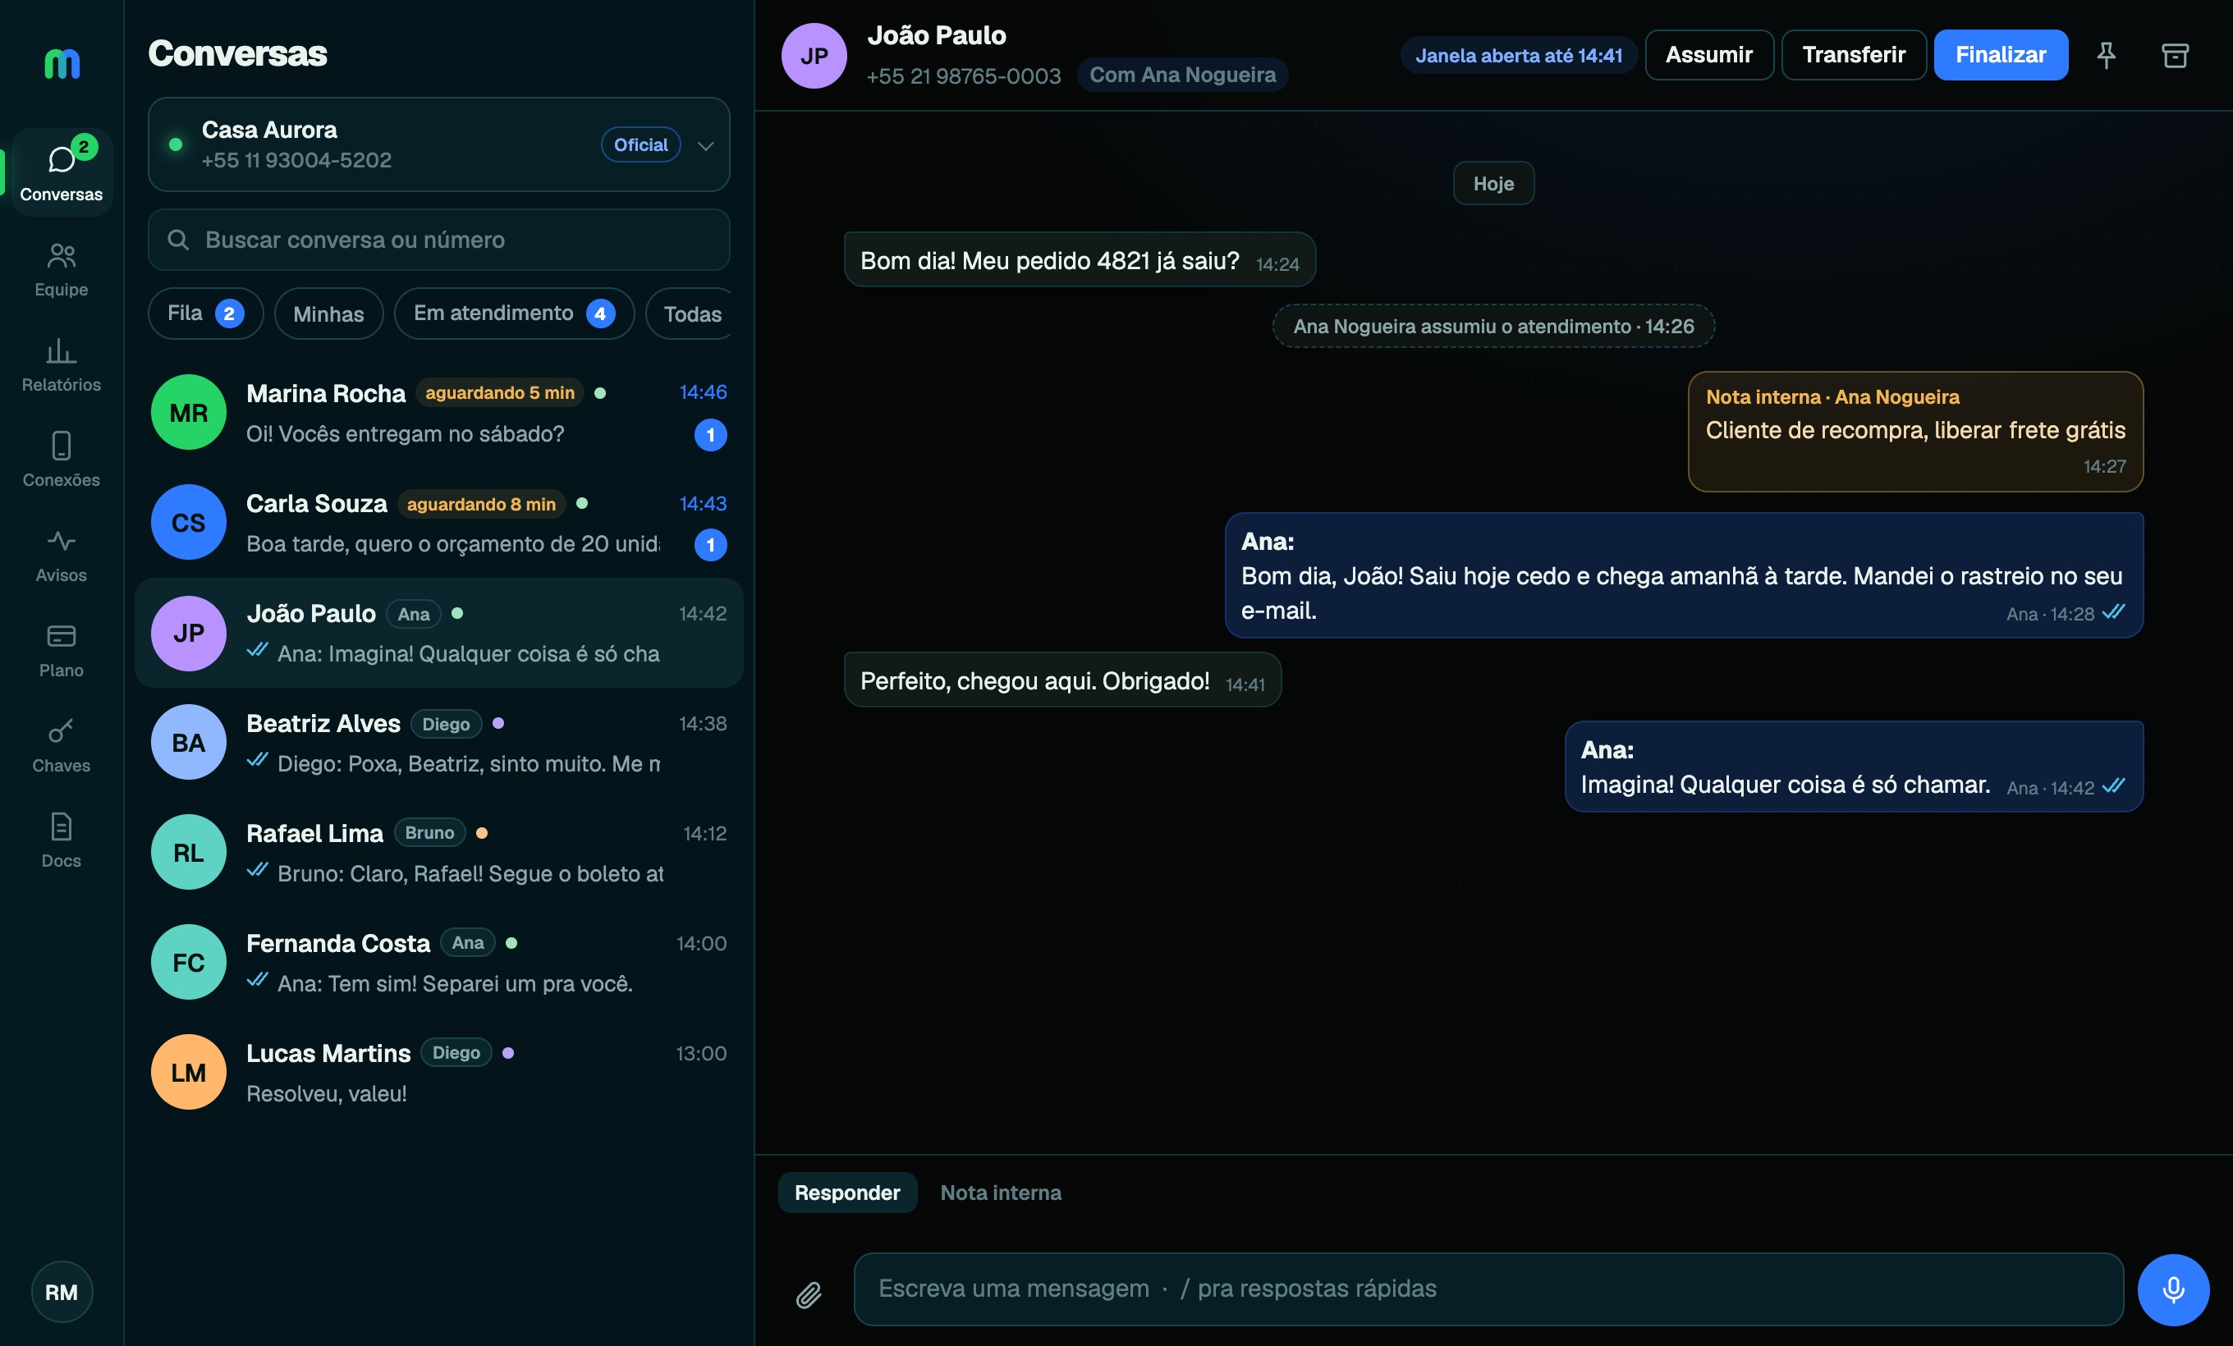The width and height of the screenshot is (2233, 1346).
Task: Click the Assumir button
Action: (x=1708, y=55)
